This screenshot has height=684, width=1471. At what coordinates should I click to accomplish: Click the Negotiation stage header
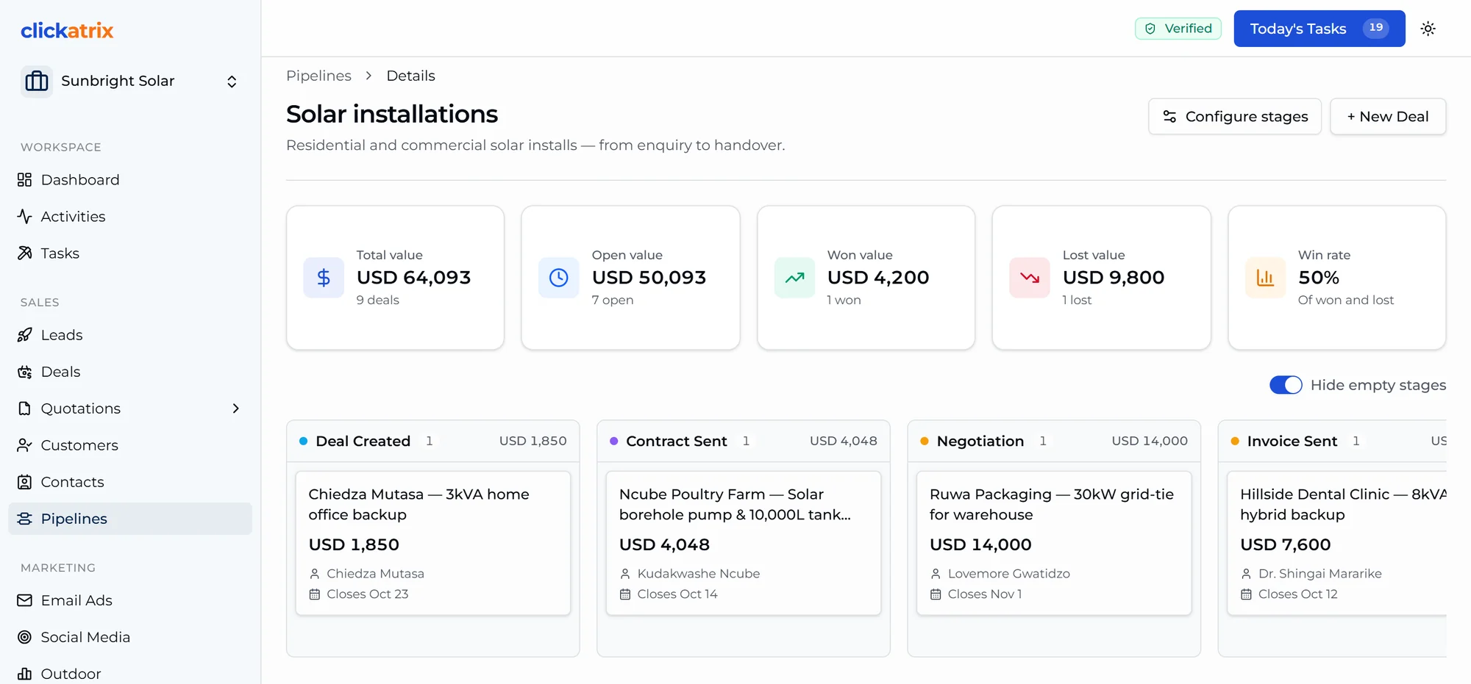[1054, 441]
